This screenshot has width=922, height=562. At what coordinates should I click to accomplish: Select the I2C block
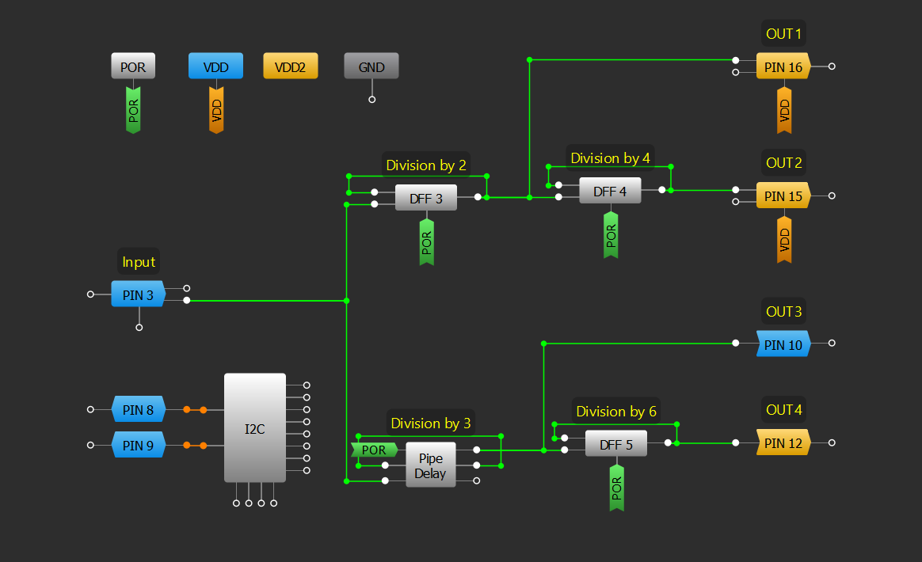254,428
